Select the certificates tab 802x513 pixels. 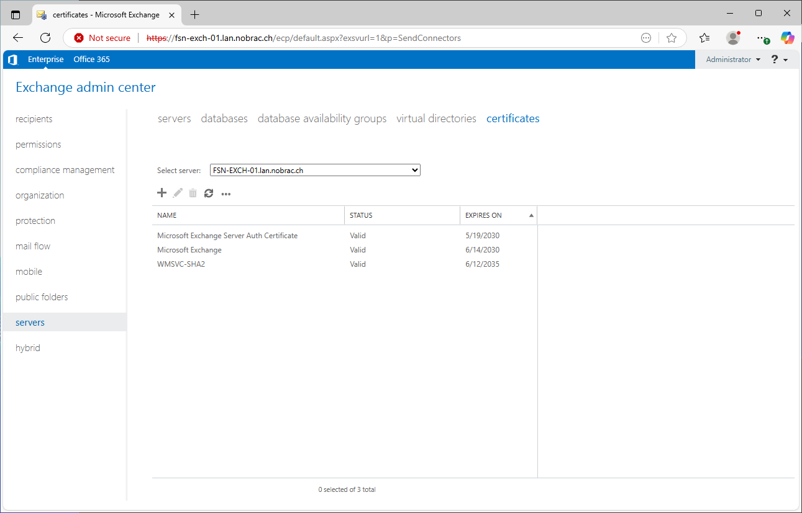[513, 118]
